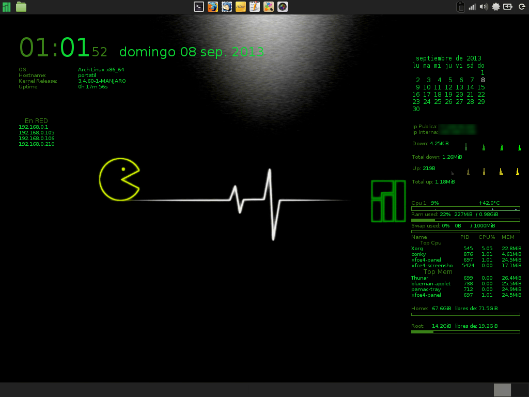
Task: Click the 'Up: 219B' speed reading
Action: click(x=424, y=169)
